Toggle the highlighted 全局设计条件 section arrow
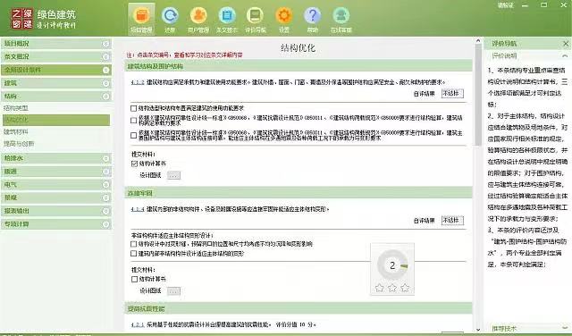The image size is (572, 336). pos(105,70)
